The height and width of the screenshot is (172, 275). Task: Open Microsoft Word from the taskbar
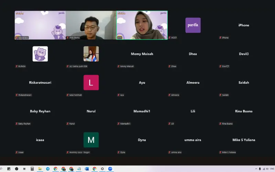87,169
